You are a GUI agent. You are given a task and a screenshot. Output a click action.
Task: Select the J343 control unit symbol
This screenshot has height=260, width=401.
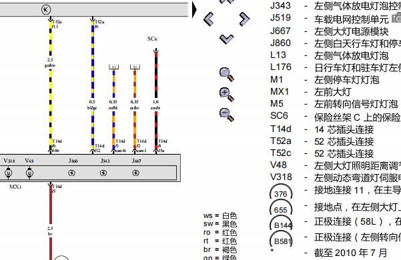[103, 173]
